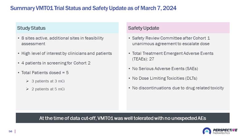Screen dimensions: 247x139
Task: Select the slide title about VMT01 Trial Status
Action: click(x=93, y=8)
